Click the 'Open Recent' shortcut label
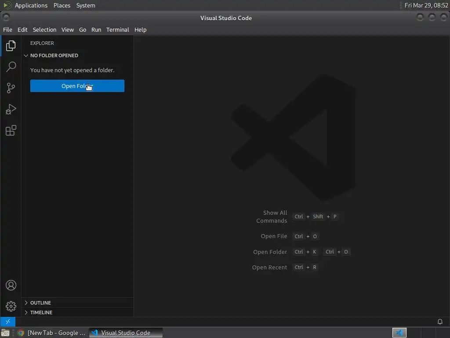This screenshot has height=338, width=450. point(269,267)
